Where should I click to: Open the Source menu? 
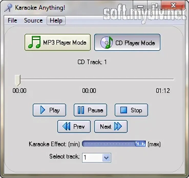pyautogui.click(x=33, y=21)
